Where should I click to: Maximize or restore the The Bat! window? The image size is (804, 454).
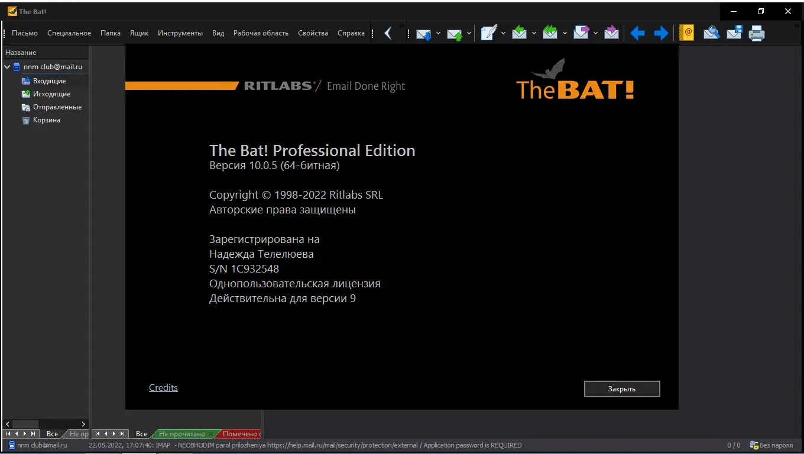(x=761, y=11)
